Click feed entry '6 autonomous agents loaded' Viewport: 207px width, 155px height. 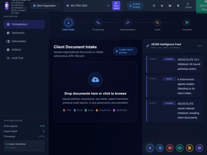click(x=175, y=86)
